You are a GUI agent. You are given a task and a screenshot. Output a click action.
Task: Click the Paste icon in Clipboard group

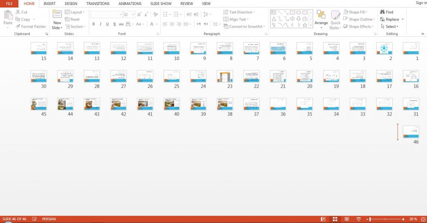pos(8,15)
